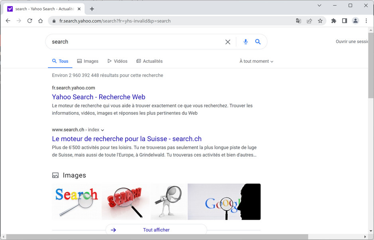374x240 pixels.
Task: Minimize the browser window
Action: [x=335, y=5]
